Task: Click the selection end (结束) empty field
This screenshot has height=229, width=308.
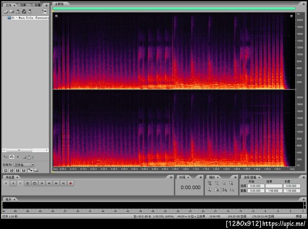Action: coord(274,186)
